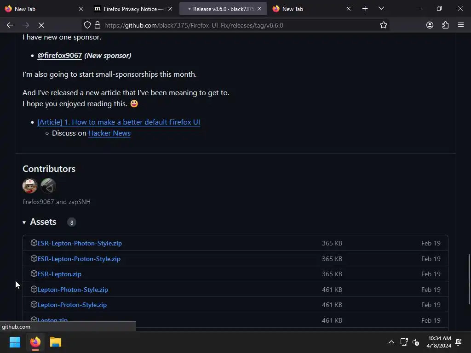
Task: Download ESR-Lepton.zip asset
Action: point(59,274)
